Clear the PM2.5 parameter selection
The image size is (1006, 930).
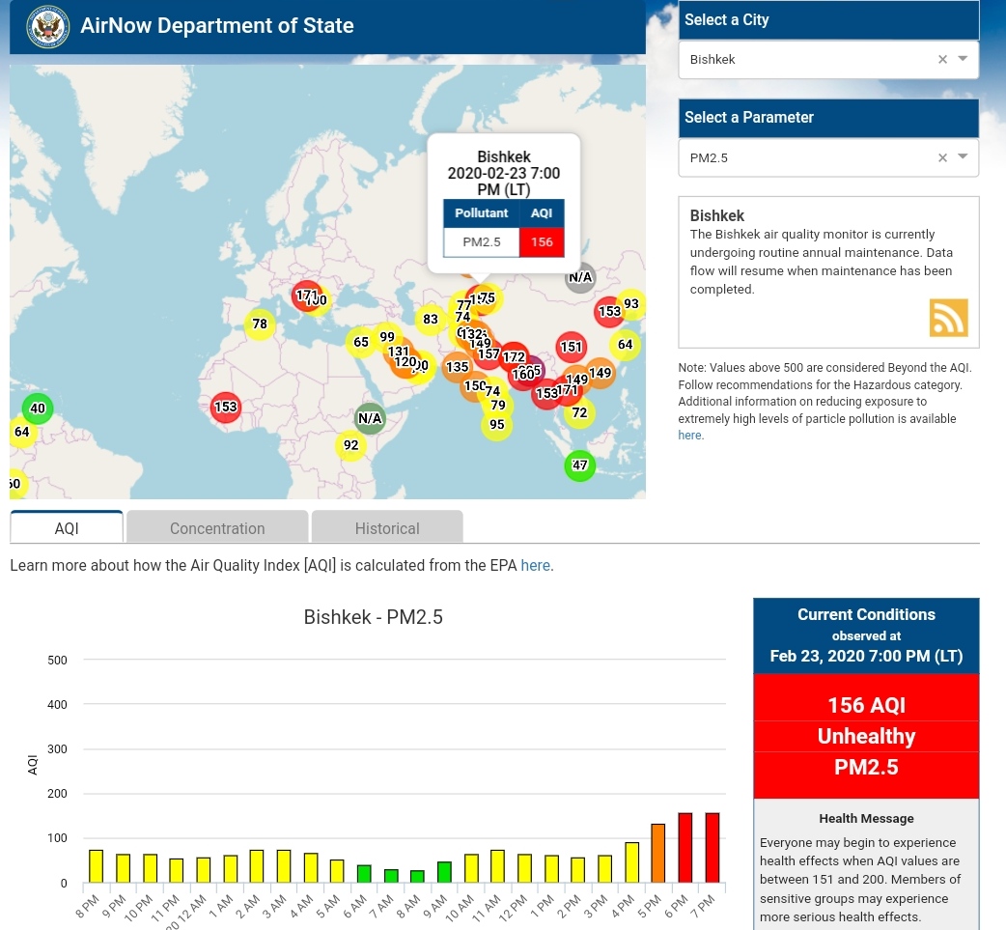pyautogui.click(x=942, y=157)
